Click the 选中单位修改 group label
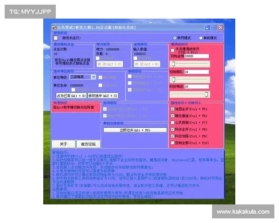 coord(64,71)
